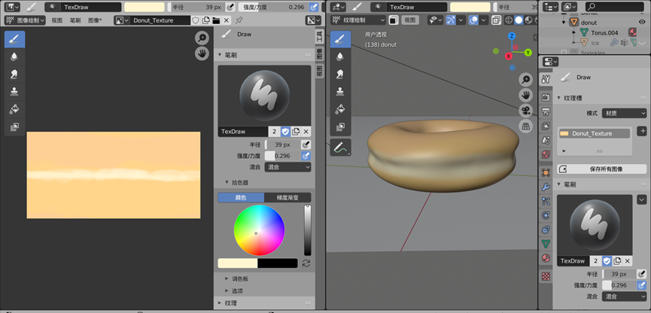
Task: Switch perspective/orthographic grid icon in the viewport
Action: (x=525, y=126)
